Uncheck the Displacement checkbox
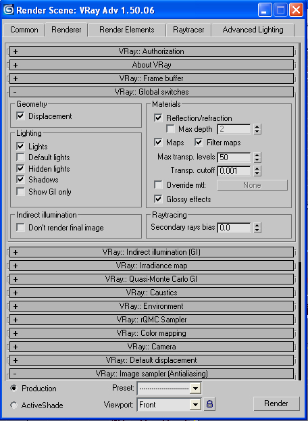Viewport: 308px width, 421px height. coord(20,116)
